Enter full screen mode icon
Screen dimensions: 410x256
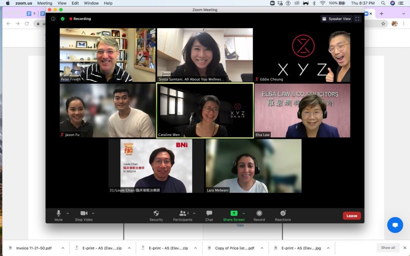point(357,19)
